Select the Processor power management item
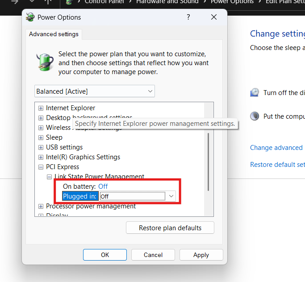This screenshot has height=282, width=305. 91,206
